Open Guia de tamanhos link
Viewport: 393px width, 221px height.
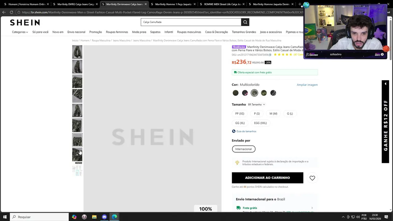246,131
